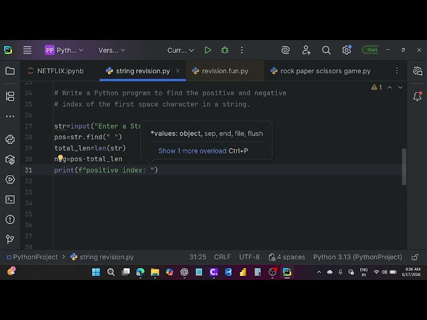Screen dimensions: 427x320
Task: Run the current file
Action: coord(207,50)
